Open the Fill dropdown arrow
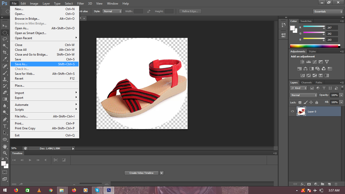Image resolution: width=345 pixels, height=194 pixels. click(x=341, y=102)
